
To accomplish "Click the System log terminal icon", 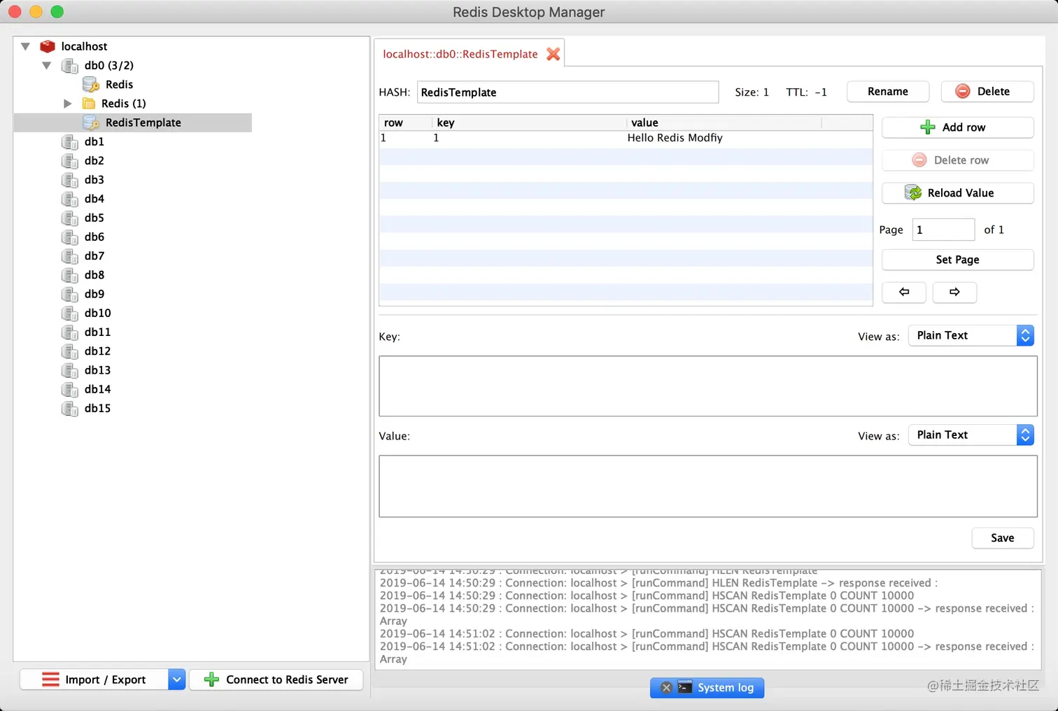I will coord(685,687).
